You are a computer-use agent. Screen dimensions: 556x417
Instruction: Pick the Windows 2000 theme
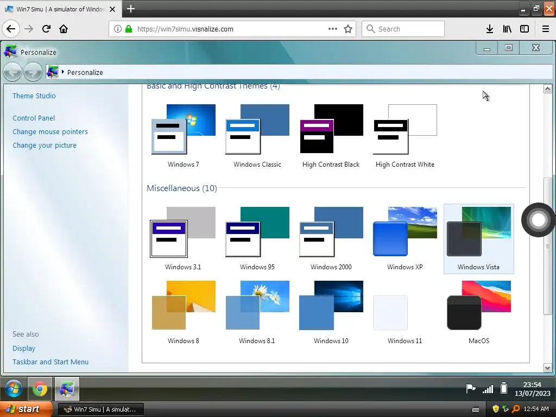point(331,238)
